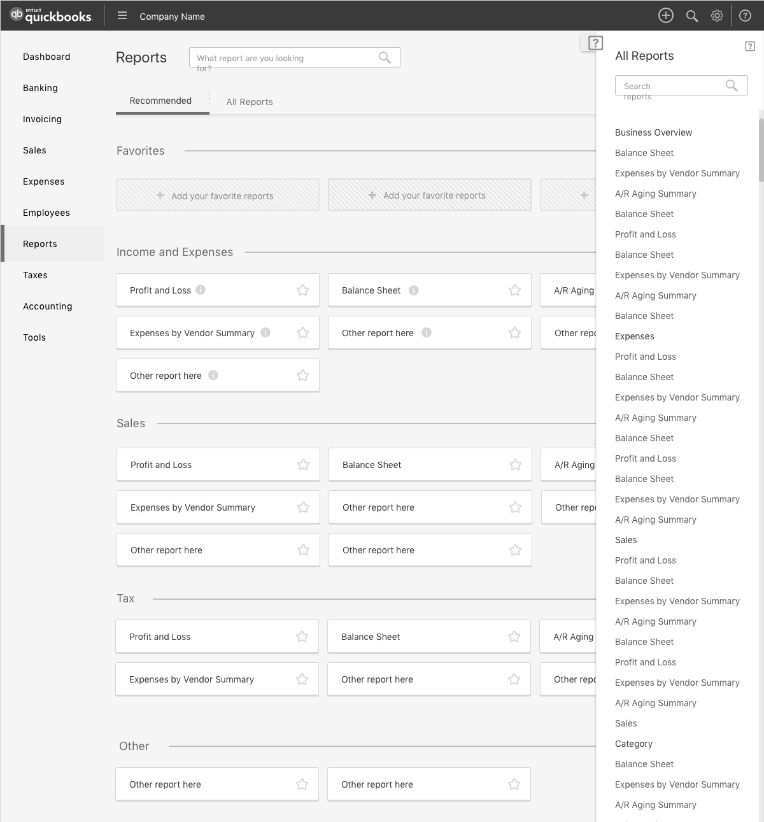The width and height of the screenshot is (764, 822).
Task: Open Taxes from the left sidebar
Action: 35,275
